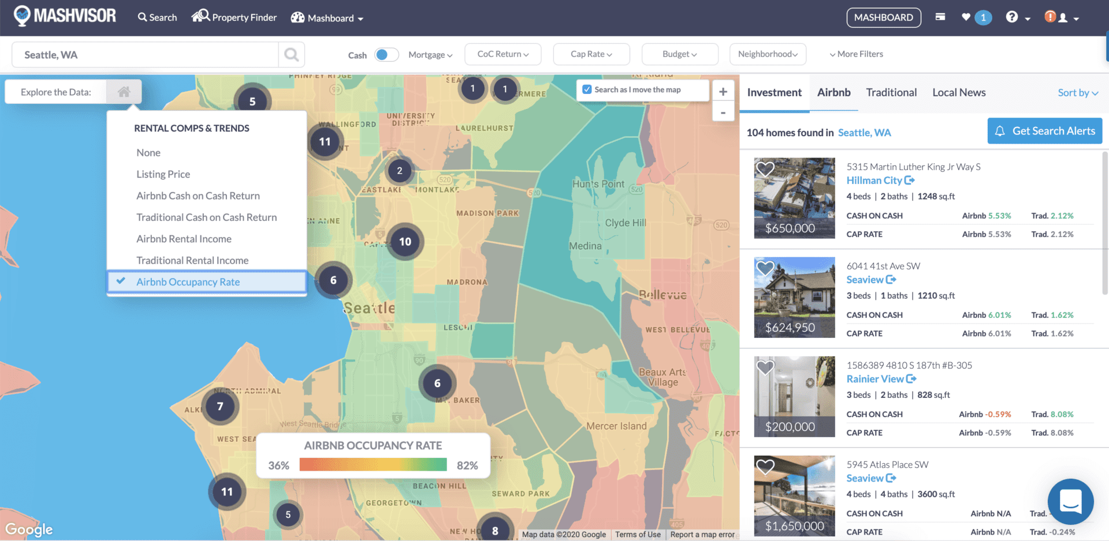
Task: Click the home icon next to Explore the Data
Action: tap(124, 91)
